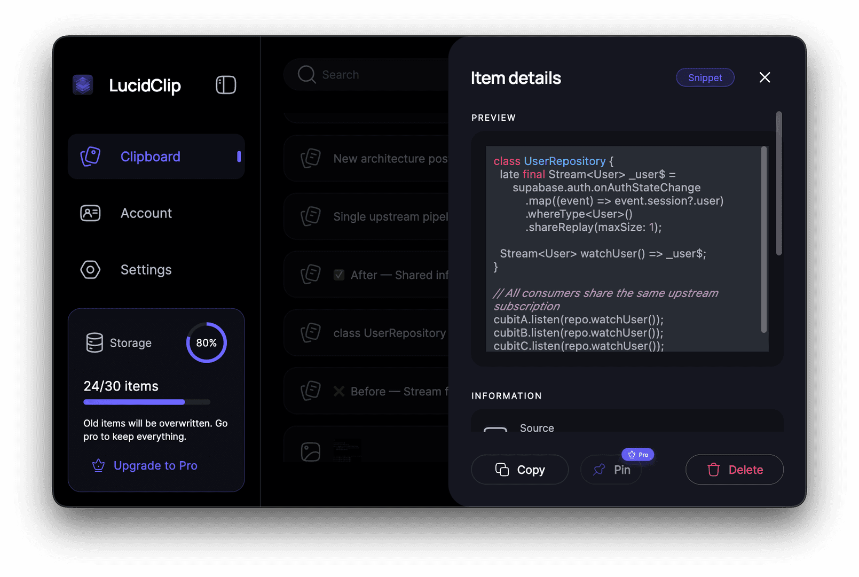Click the 80% storage progress ring
Viewport: 859px width, 577px height.
tap(206, 342)
